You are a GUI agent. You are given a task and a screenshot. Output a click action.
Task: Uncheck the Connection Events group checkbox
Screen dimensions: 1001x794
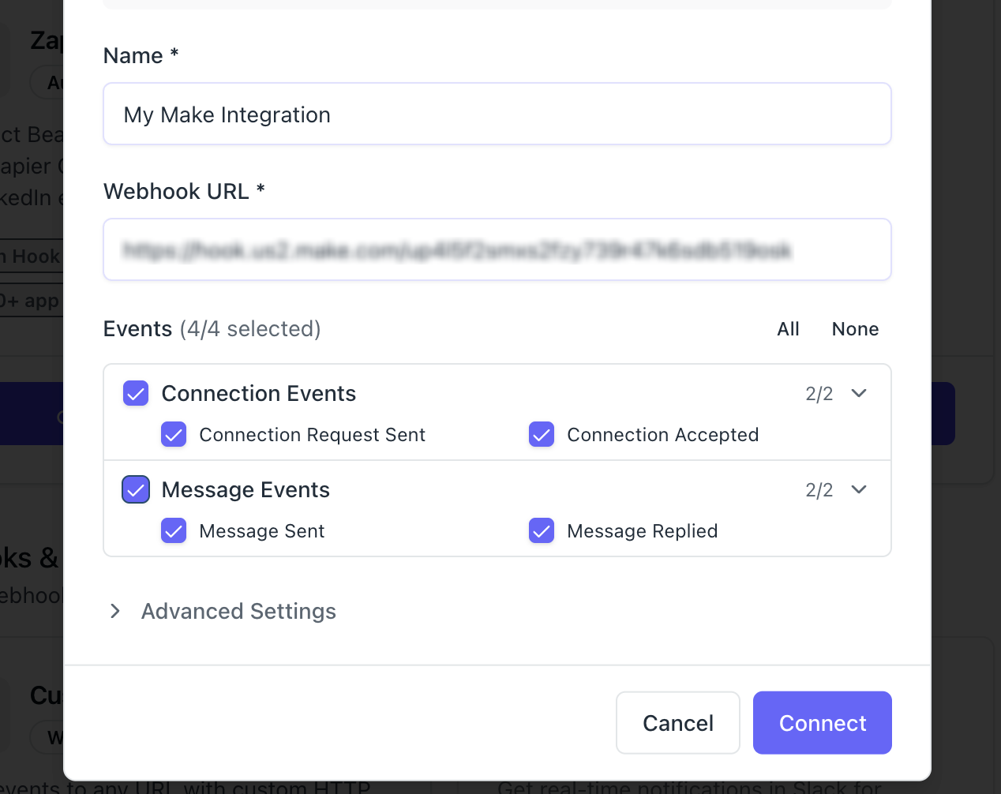point(136,393)
